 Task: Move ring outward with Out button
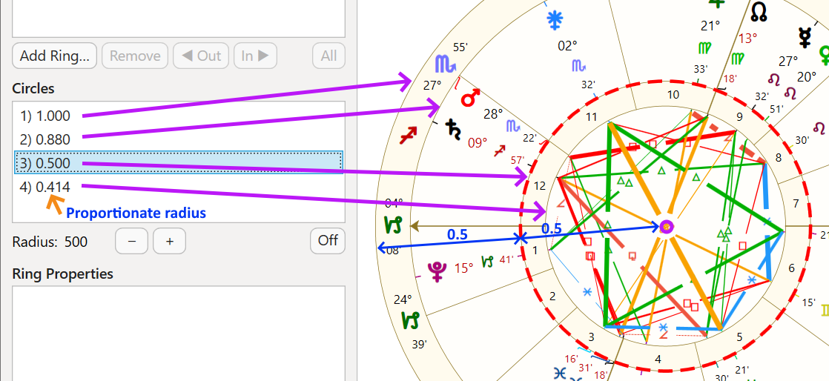pyautogui.click(x=201, y=56)
